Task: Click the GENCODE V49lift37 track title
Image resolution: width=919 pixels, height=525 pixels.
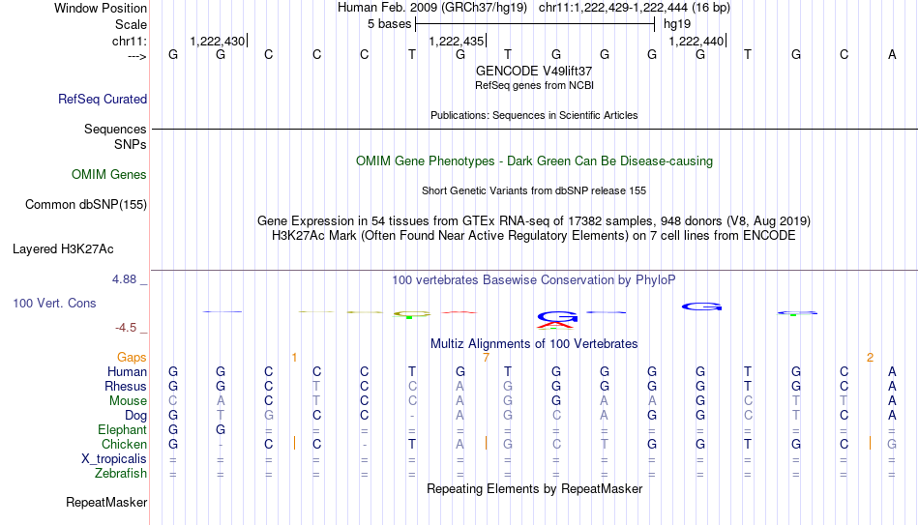Action: click(534, 71)
